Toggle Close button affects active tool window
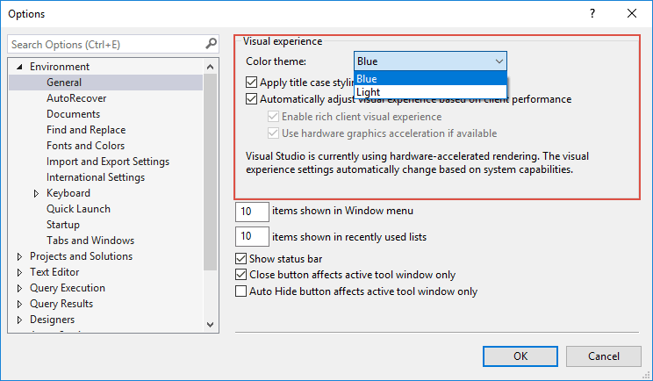The height and width of the screenshot is (381, 653). pos(240,275)
